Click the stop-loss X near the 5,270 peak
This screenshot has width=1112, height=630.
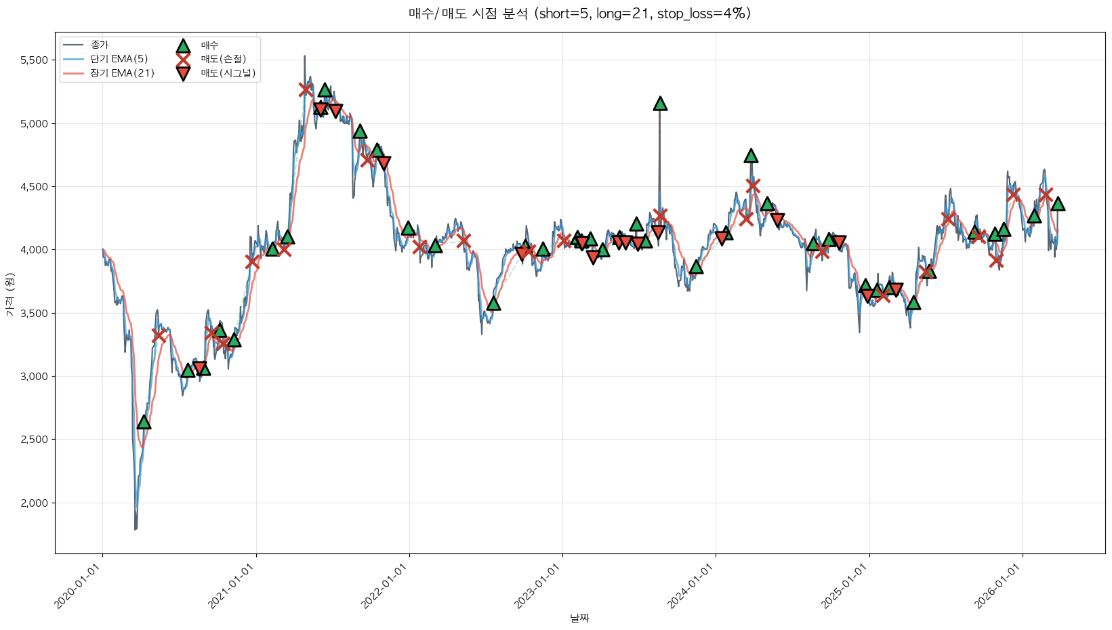pos(306,89)
